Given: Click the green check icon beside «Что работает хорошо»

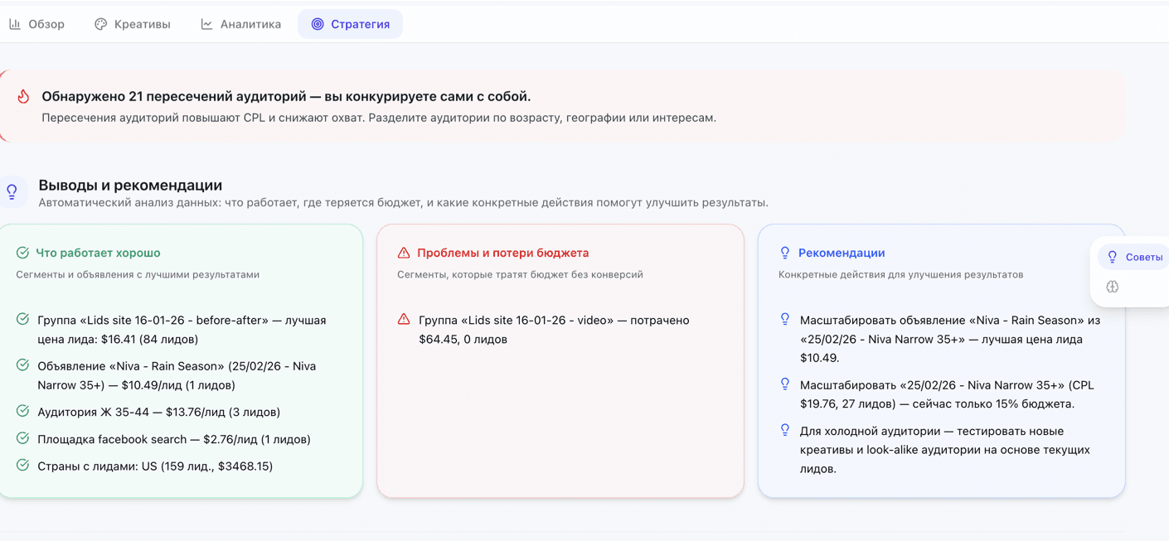Looking at the screenshot, I should coord(21,253).
